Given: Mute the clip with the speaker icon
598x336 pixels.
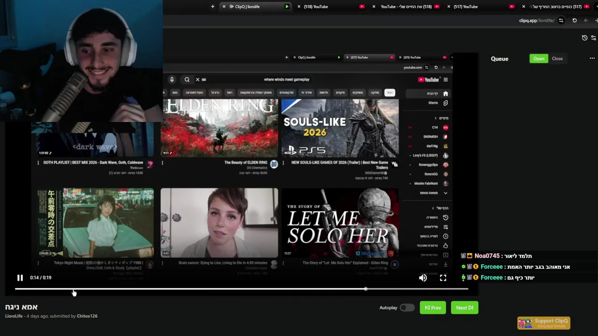Looking at the screenshot, I should [x=423, y=278].
